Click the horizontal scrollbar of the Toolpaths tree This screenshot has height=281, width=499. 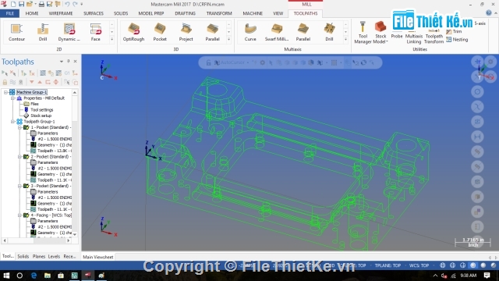37,240
